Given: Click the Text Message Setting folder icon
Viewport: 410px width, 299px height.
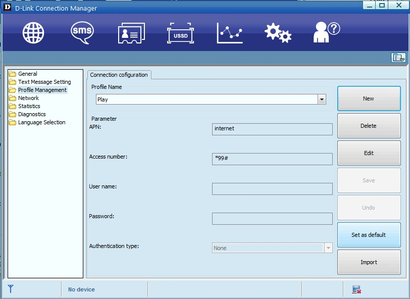Looking at the screenshot, I should coord(12,82).
